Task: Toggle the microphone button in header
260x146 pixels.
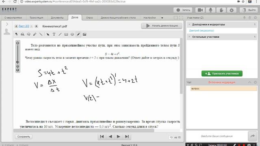Action: pyautogui.click(x=210, y=10)
